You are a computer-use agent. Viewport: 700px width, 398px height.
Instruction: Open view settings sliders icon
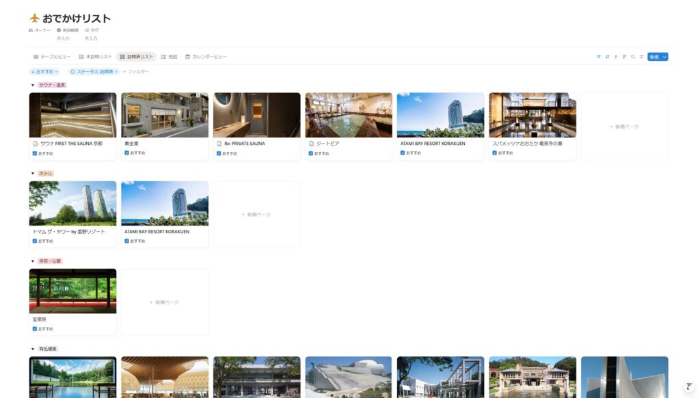641,57
